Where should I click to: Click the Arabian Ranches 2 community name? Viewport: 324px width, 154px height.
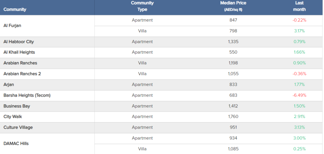[22, 74]
